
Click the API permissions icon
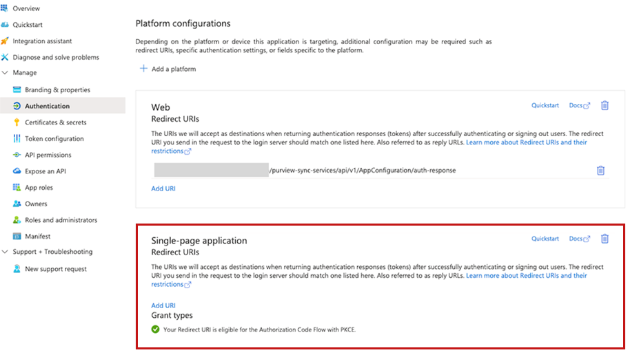pyautogui.click(x=17, y=155)
